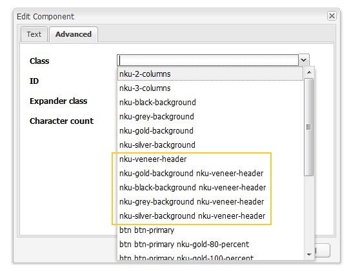
Task: Select the nku-grey-background option
Action: tap(210, 116)
